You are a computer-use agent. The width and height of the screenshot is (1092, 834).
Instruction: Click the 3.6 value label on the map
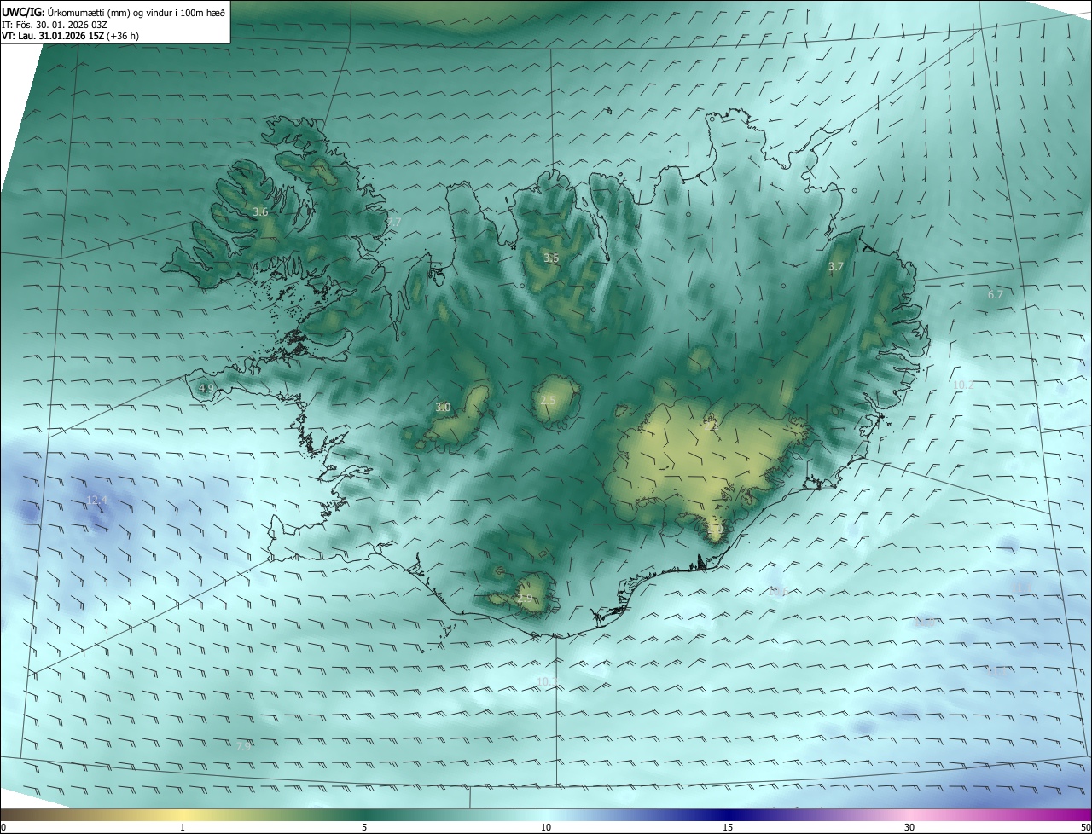tap(261, 211)
